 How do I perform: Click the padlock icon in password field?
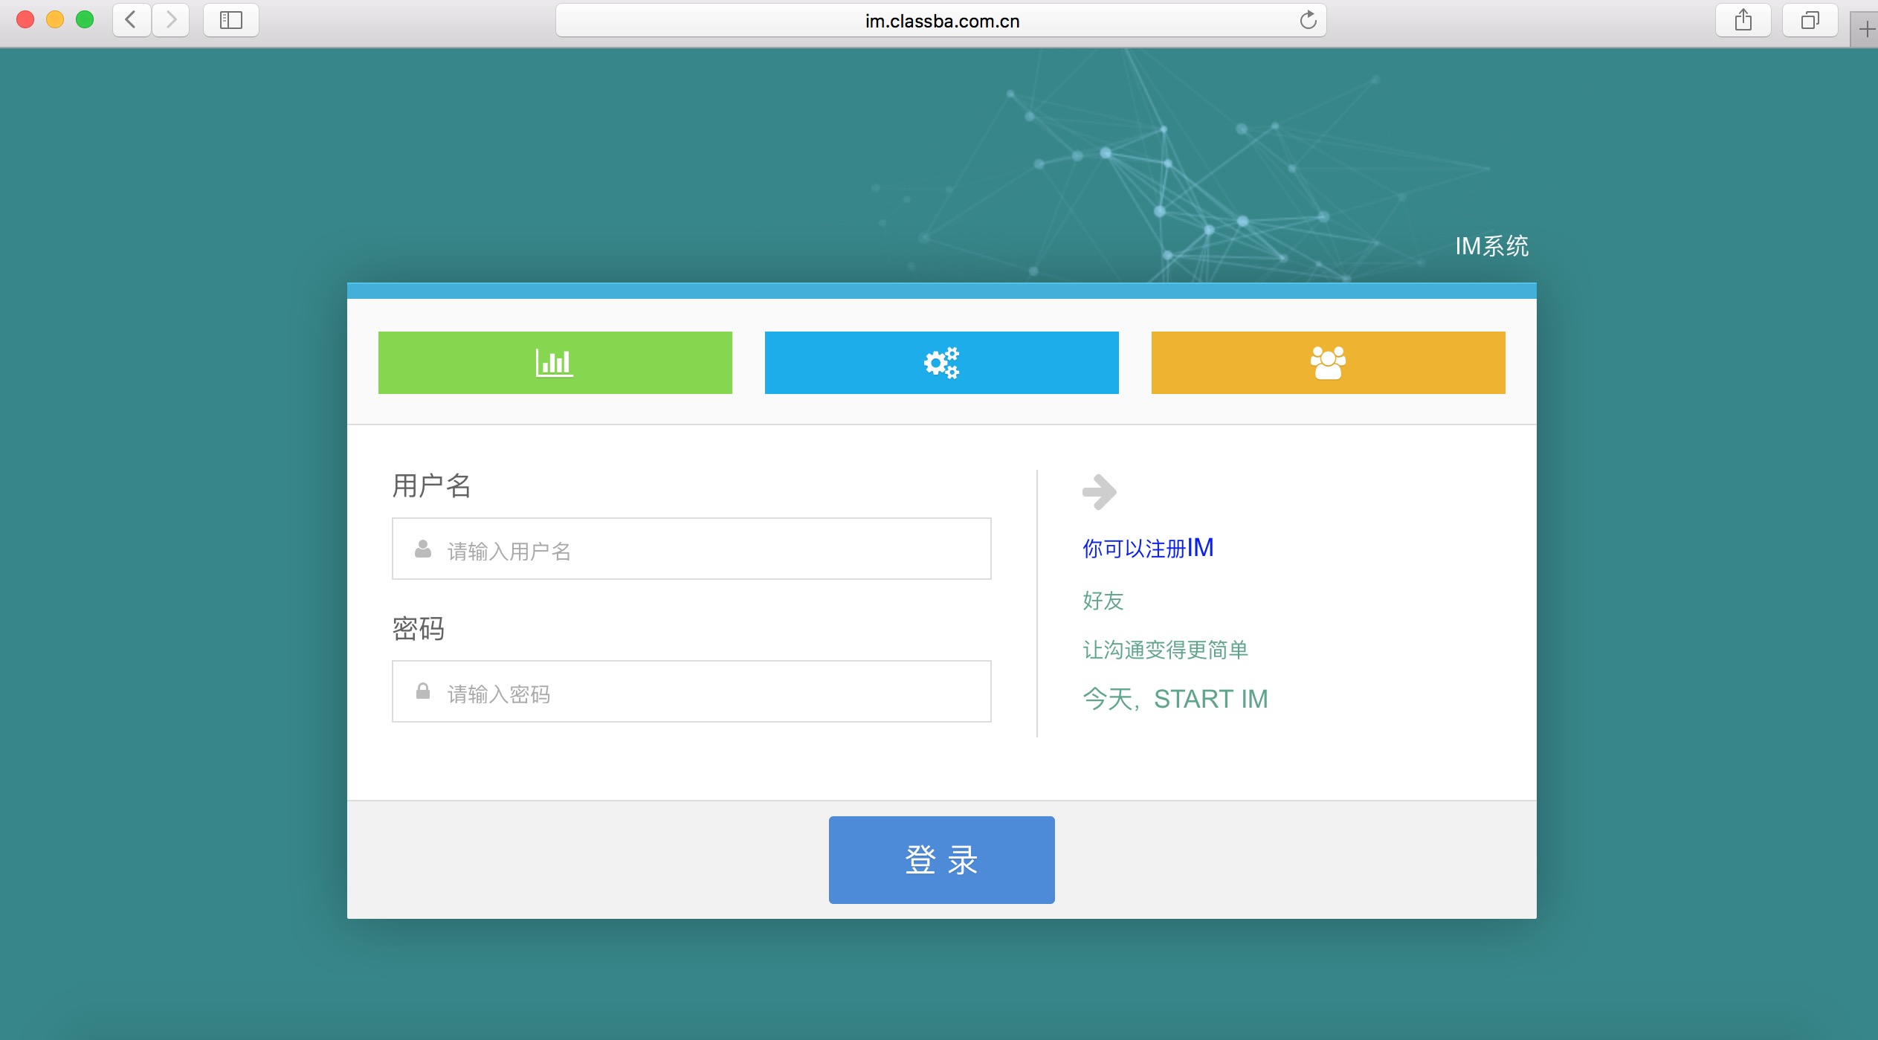click(x=423, y=692)
